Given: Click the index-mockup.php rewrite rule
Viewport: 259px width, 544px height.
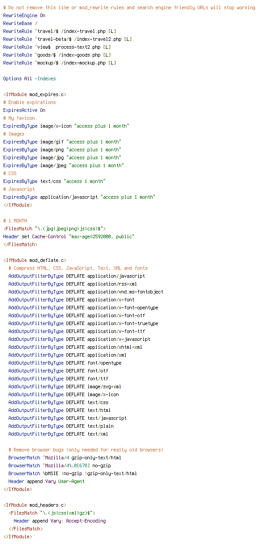Looking at the screenshot, I should point(59,63).
